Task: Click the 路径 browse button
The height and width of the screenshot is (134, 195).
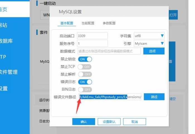Action: click(154, 97)
